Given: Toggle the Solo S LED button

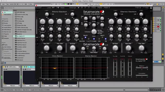Looking at the screenshot, I should 102,37.
